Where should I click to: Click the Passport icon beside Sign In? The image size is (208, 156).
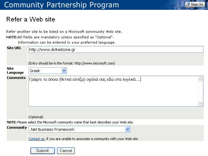[x=188, y=4]
